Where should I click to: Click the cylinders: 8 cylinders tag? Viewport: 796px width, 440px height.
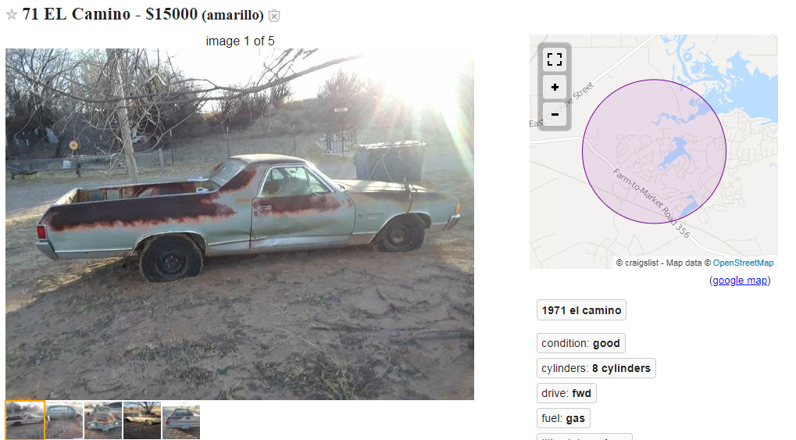pos(596,368)
